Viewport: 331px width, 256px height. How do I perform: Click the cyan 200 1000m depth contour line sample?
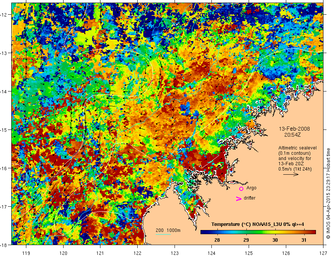coord(163,234)
